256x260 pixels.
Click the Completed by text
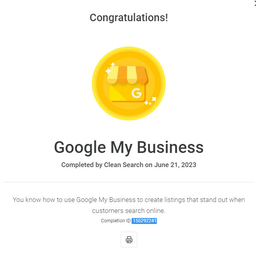[82, 165]
